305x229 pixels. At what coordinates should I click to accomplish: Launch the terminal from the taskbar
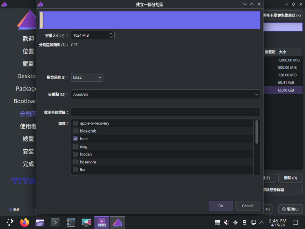55,222
